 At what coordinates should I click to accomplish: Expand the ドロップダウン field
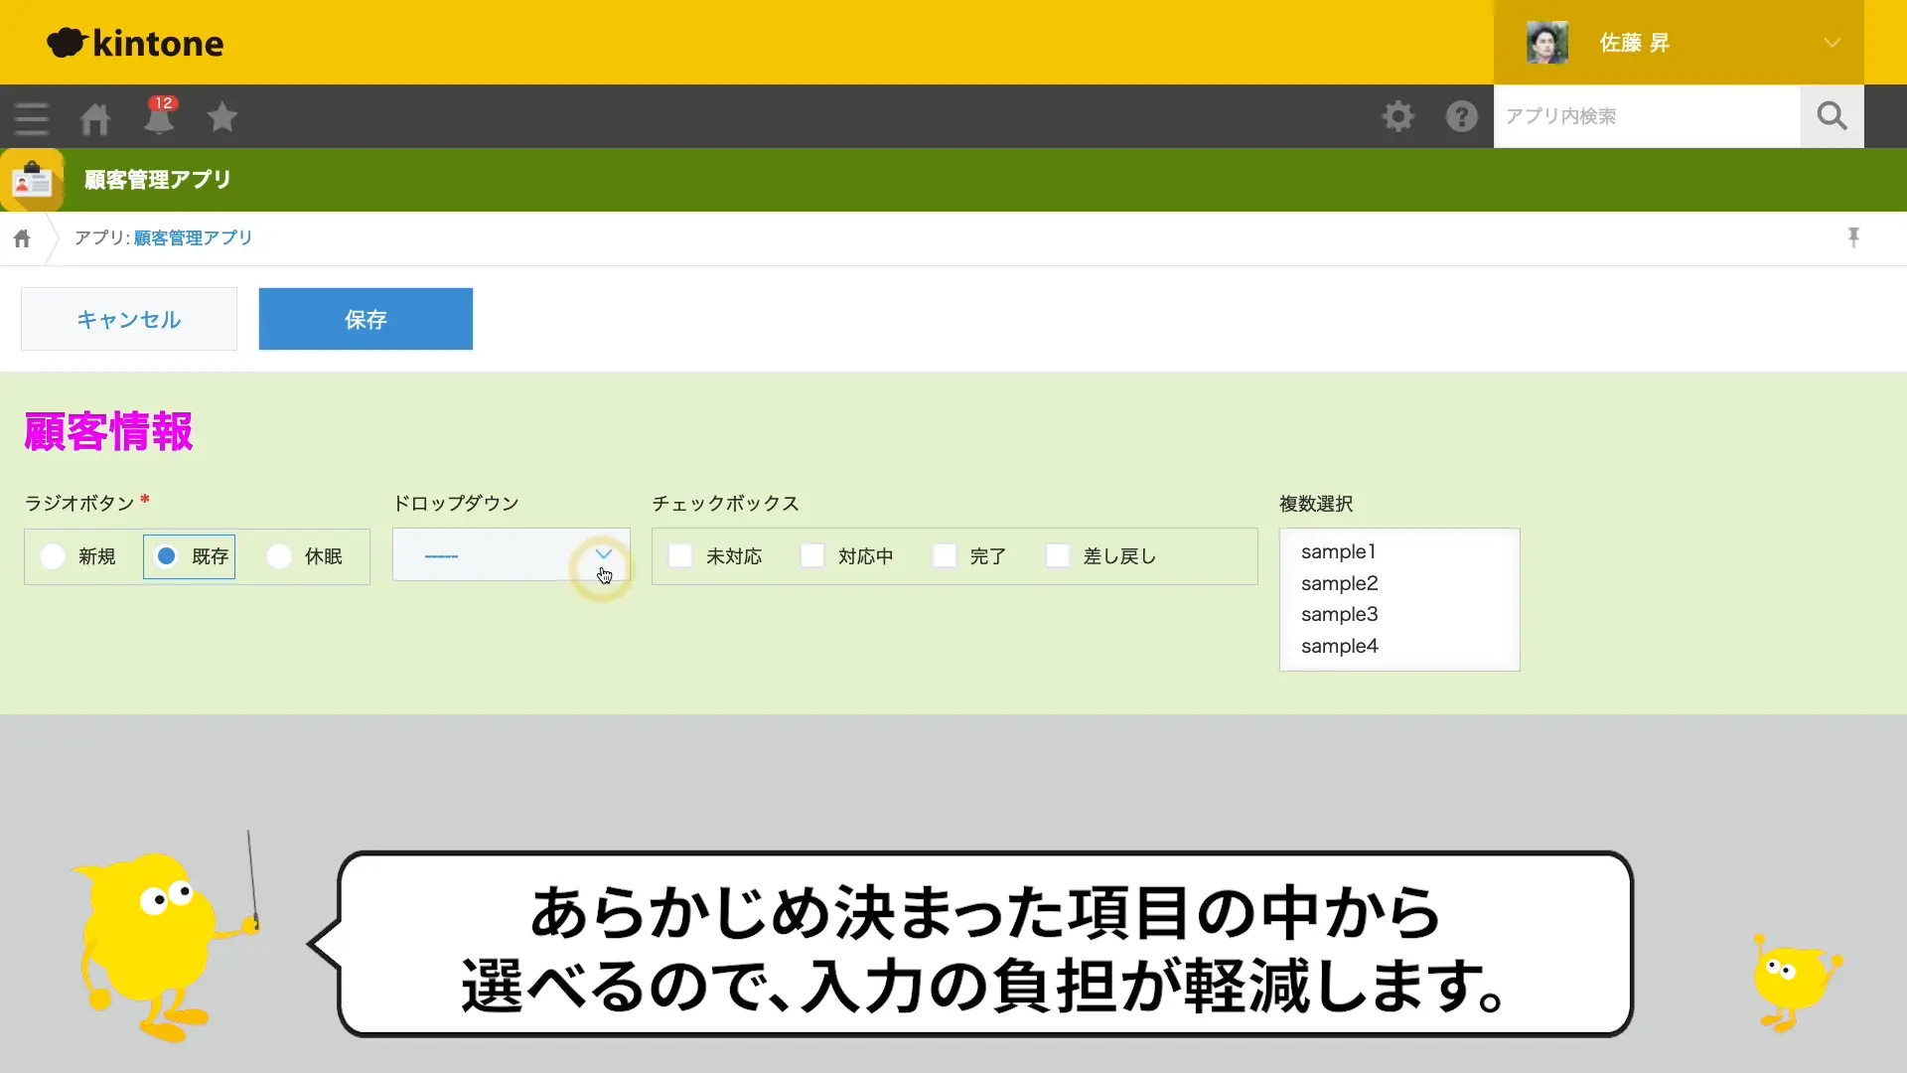(511, 555)
